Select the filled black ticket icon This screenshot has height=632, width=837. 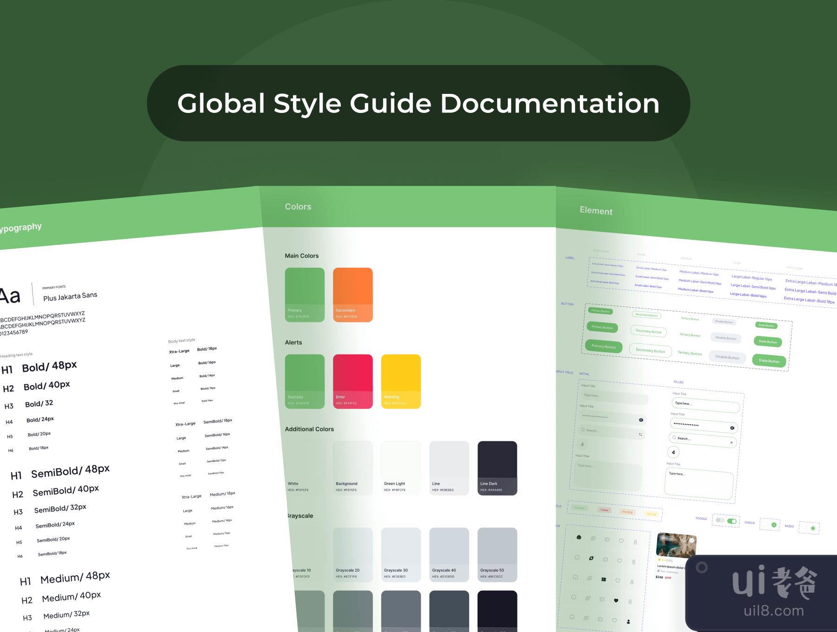click(604, 579)
